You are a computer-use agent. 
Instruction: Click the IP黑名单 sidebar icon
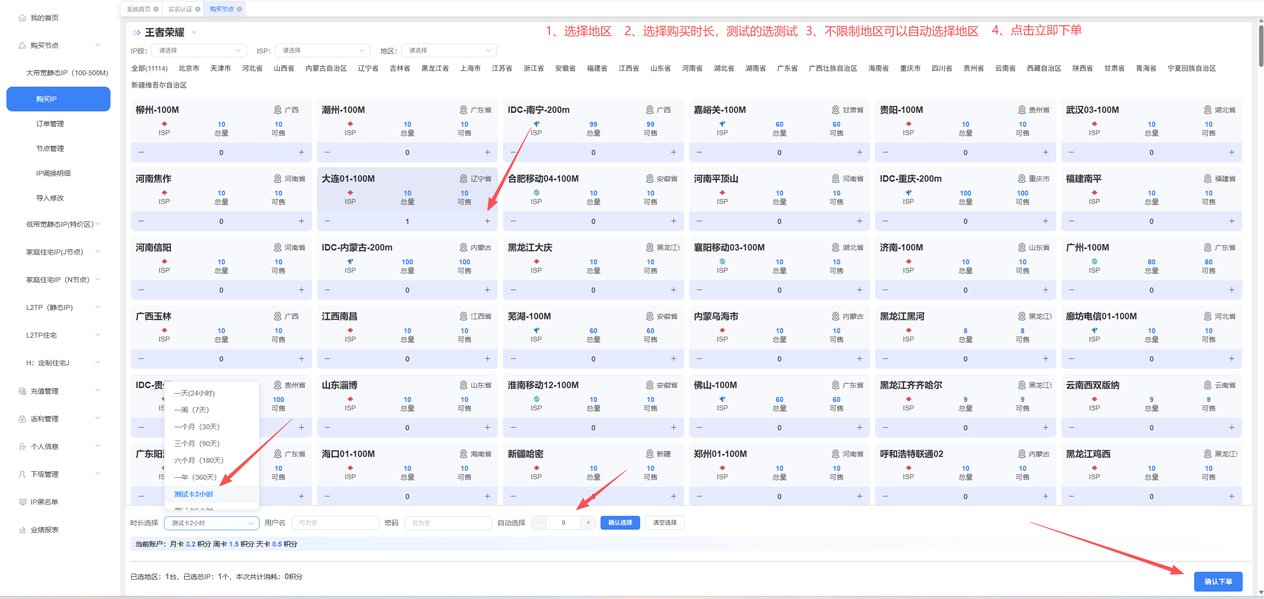pos(22,502)
